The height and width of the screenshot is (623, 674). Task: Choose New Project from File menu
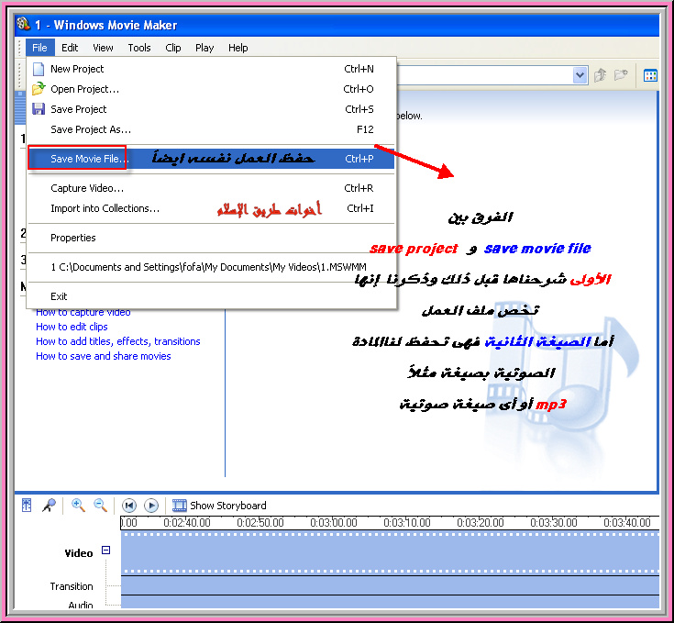pos(212,69)
